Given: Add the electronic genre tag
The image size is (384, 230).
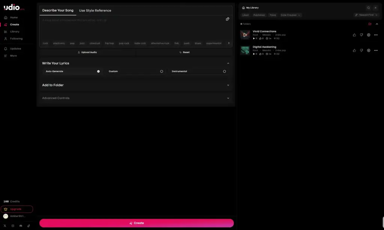Looking at the screenshot, I should click(59, 44).
